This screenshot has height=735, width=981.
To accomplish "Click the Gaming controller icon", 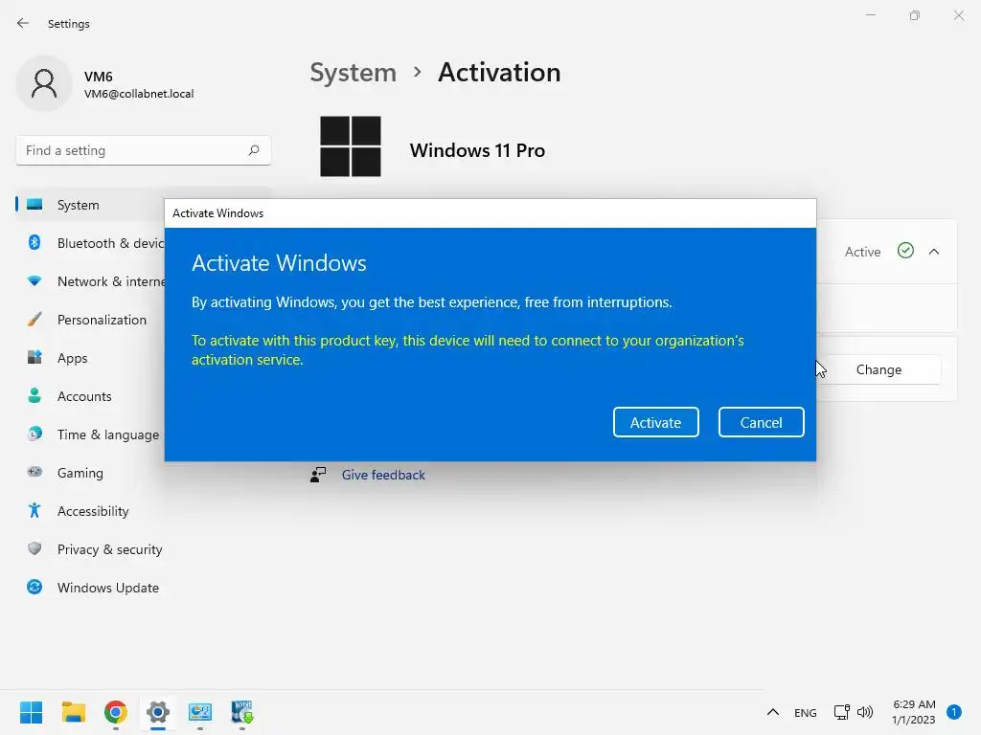I will [34, 472].
